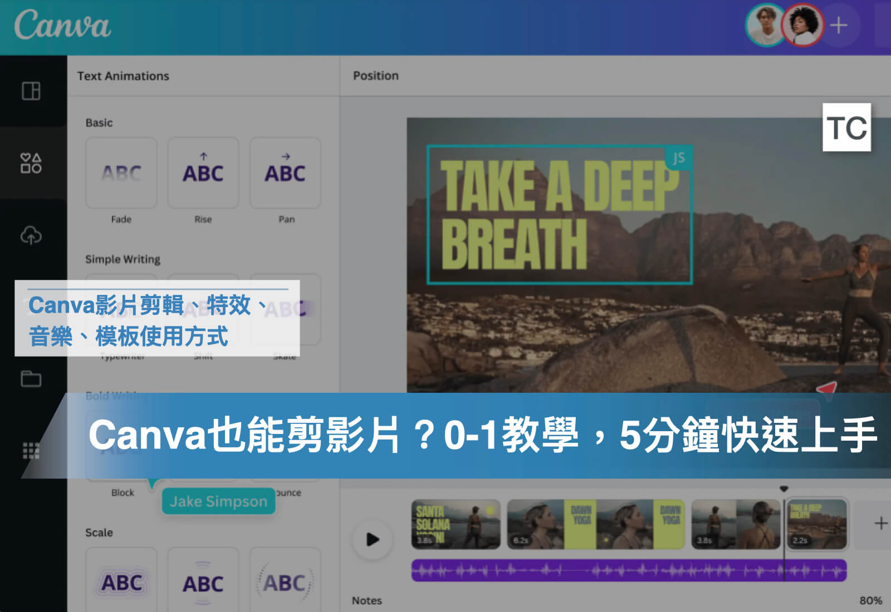Click the Block animation label
The width and height of the screenshot is (891, 612).
coord(123,492)
